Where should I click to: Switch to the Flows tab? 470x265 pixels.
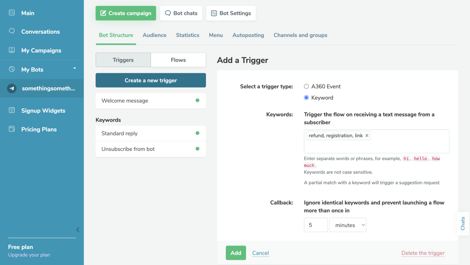[x=178, y=60]
